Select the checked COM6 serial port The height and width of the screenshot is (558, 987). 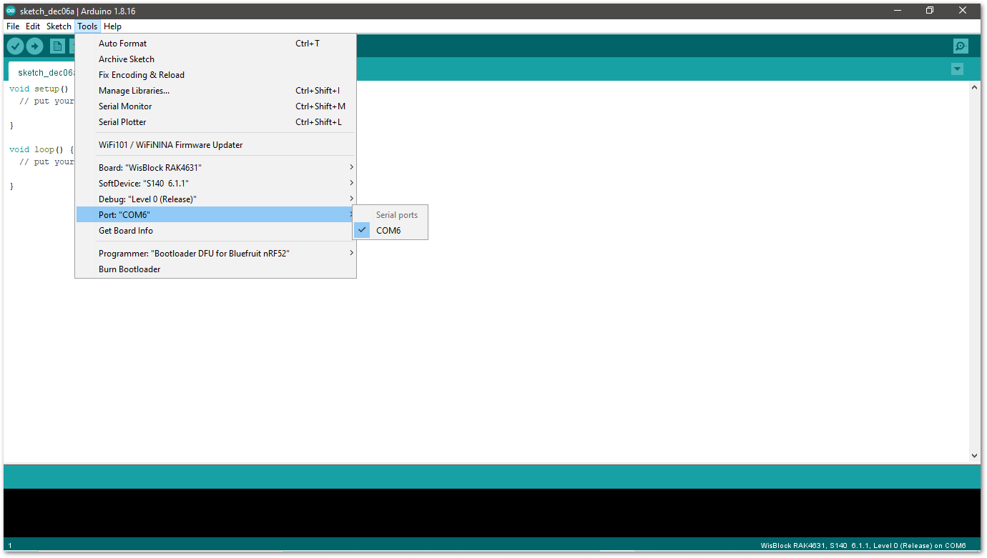tap(391, 231)
